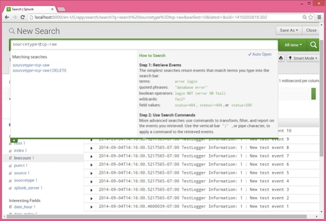Expand the row for test event 2

[x=91, y=199]
